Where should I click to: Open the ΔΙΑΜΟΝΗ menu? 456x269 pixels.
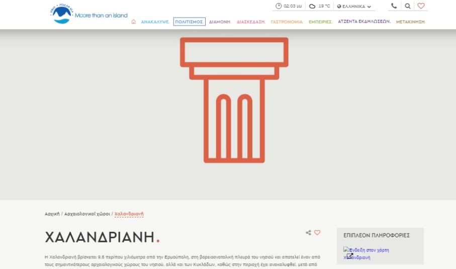point(220,22)
